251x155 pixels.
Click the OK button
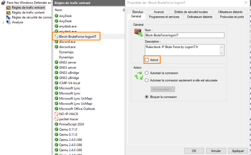pos(194,151)
